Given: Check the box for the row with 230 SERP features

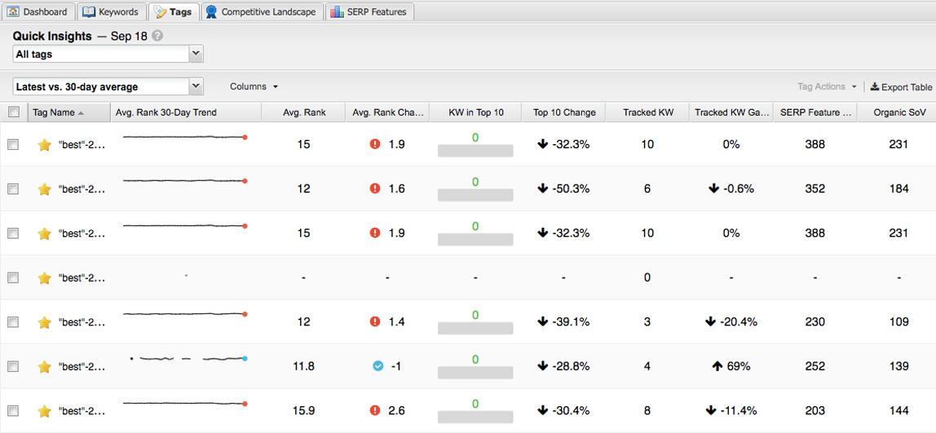Looking at the screenshot, I should [x=13, y=322].
